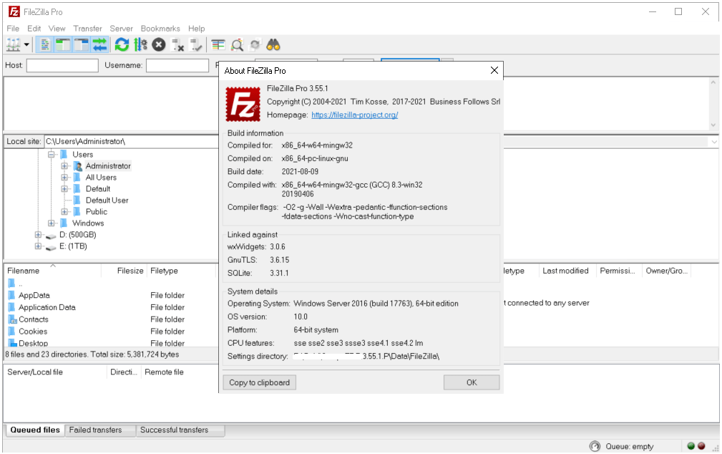722x454 pixels.
Task: Expand the E: (1TB) drive node
Action: 38,246
